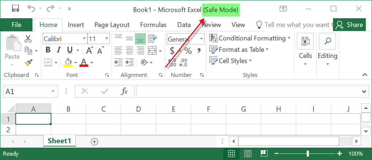Screen dimensions: 372x160
Task: Undo the last action
Action: [31, 9]
